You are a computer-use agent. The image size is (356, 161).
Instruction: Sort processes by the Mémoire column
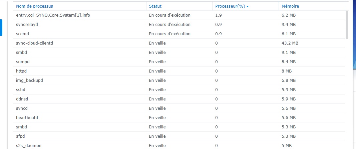pos(290,6)
